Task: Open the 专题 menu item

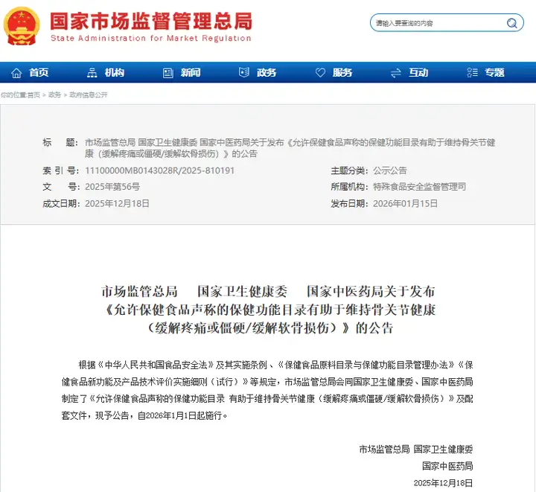Action: 494,73
